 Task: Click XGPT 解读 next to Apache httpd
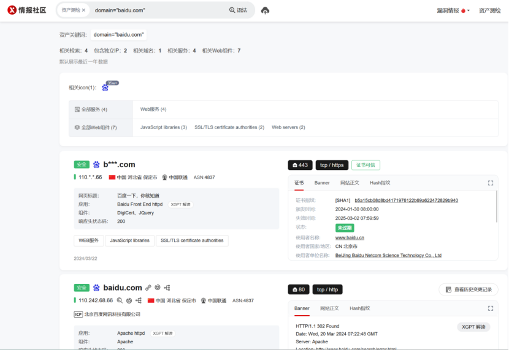click(163, 333)
